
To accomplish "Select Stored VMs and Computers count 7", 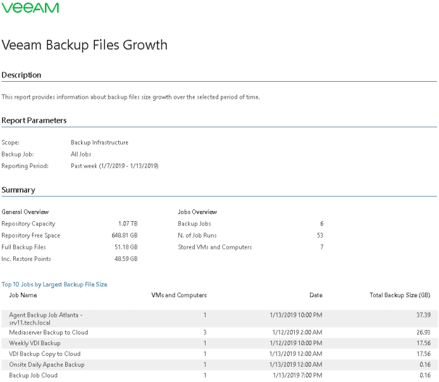I will coord(322,247).
